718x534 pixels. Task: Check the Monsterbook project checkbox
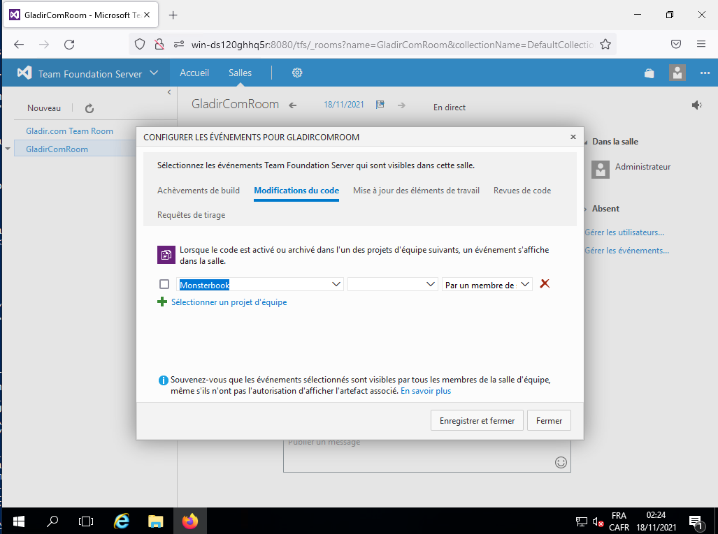pyautogui.click(x=164, y=284)
